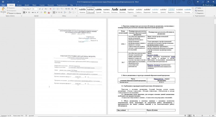Apply the Строгий style

98,11
